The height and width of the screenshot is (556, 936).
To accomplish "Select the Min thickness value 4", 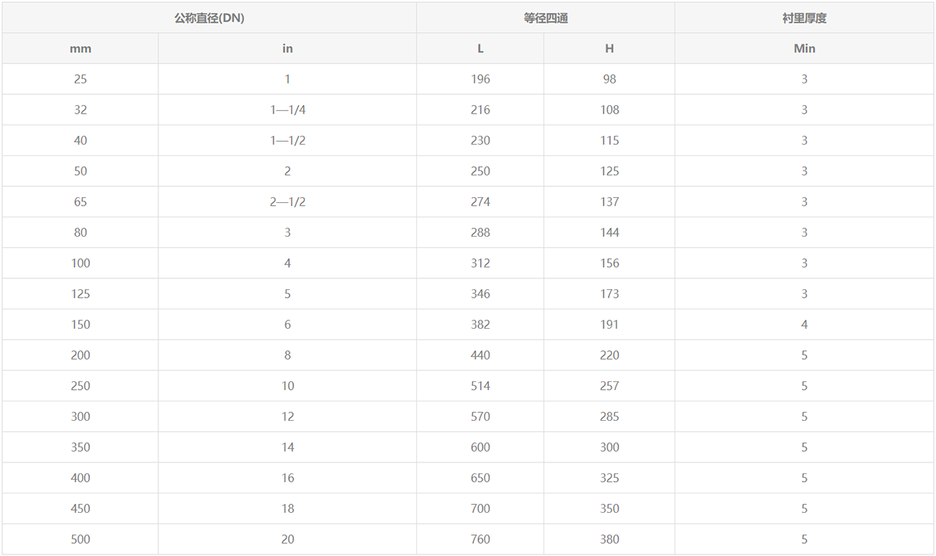I will 804,324.
